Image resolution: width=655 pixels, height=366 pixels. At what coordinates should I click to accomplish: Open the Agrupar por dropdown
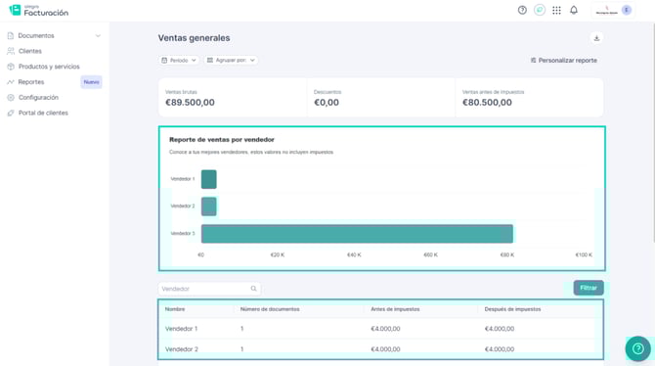[231, 61]
